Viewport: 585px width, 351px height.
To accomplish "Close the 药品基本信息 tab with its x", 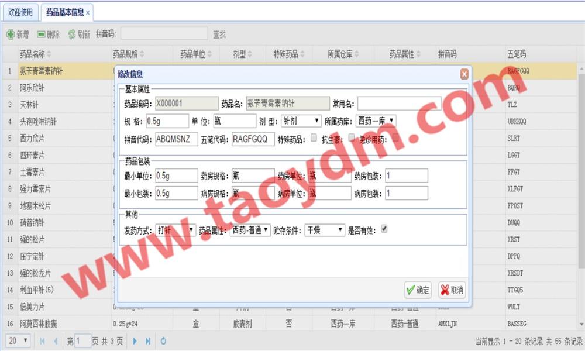I will (88, 13).
